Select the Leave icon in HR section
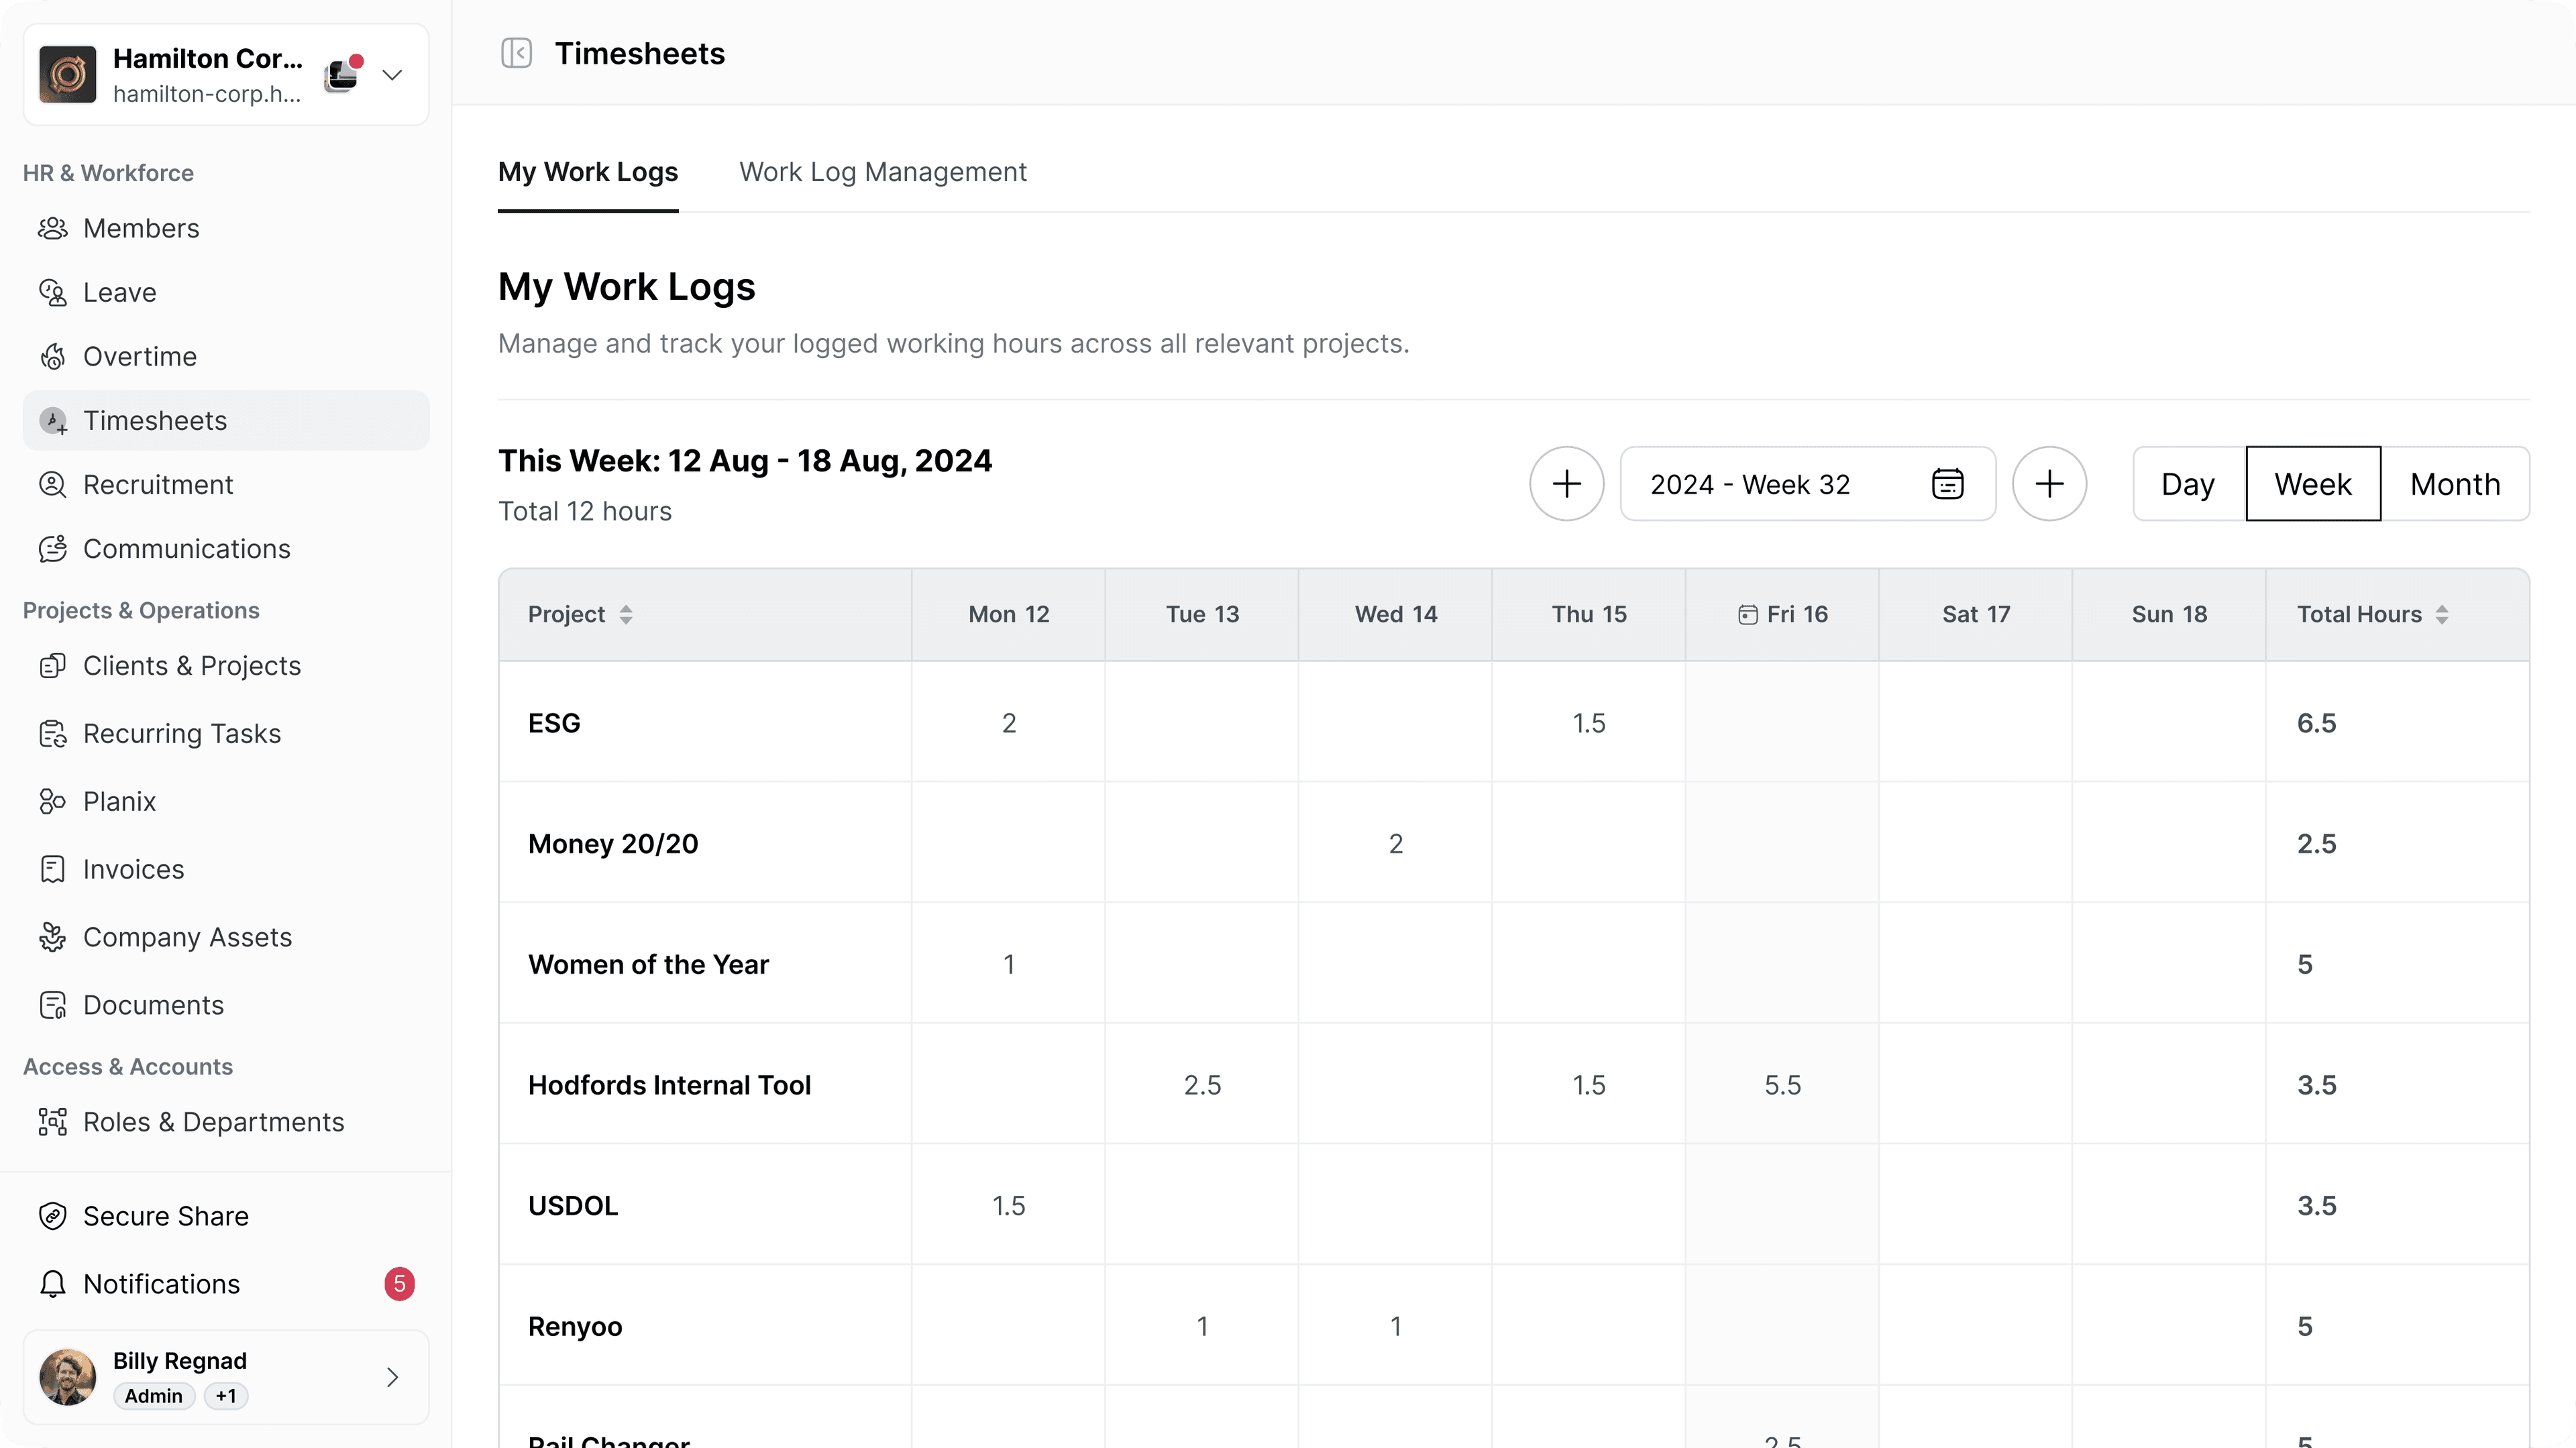Image resolution: width=2576 pixels, height=1448 pixels. [x=53, y=292]
